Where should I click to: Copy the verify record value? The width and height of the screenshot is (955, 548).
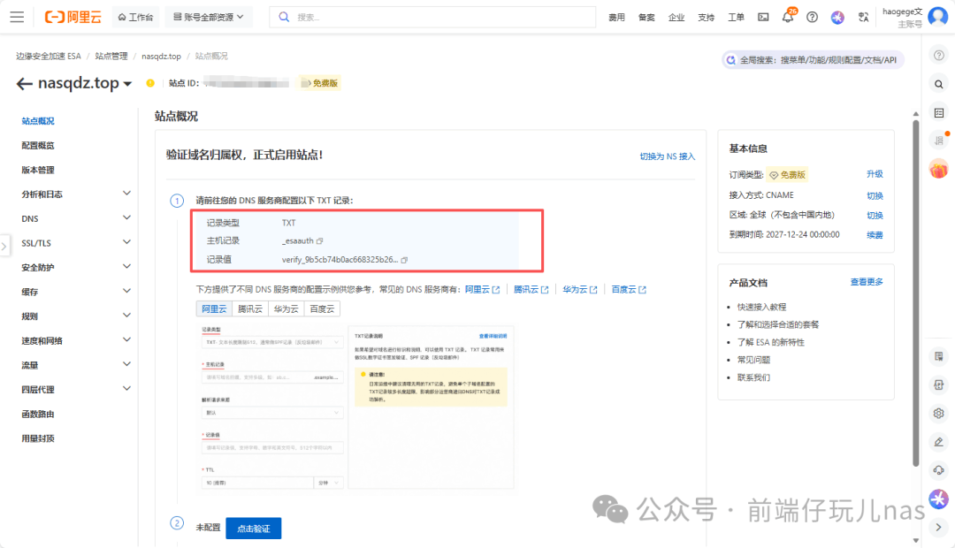[x=404, y=260]
